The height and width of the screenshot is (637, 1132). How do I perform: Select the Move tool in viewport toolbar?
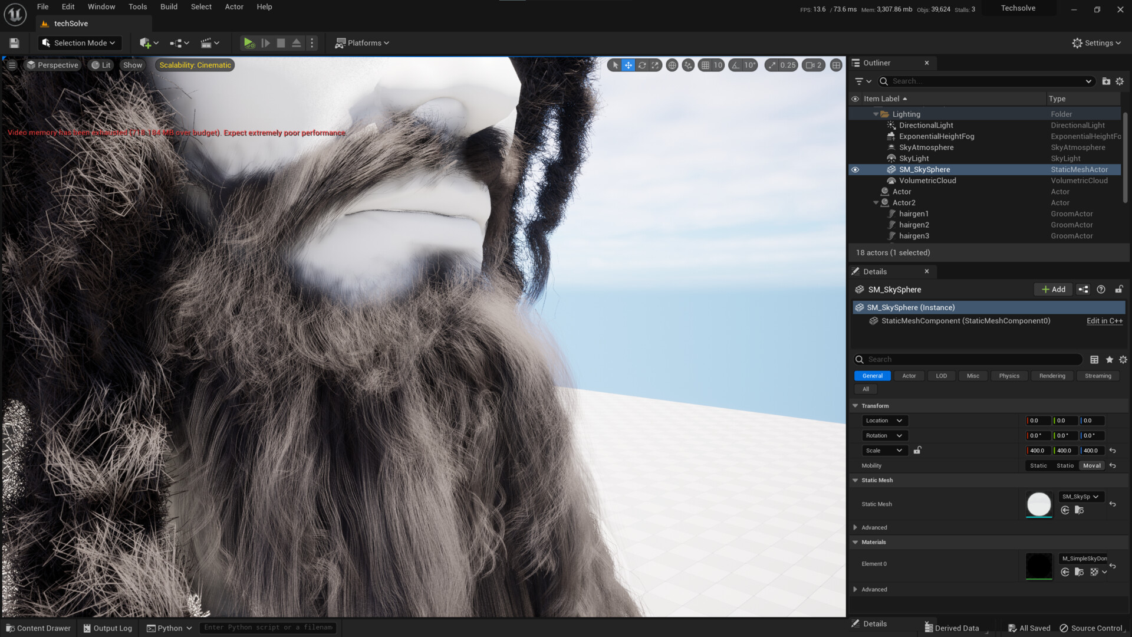click(x=627, y=65)
